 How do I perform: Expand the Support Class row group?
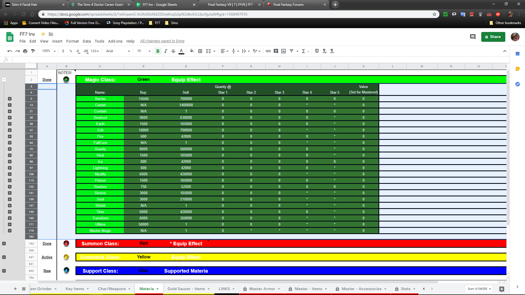pyautogui.click(x=4, y=271)
